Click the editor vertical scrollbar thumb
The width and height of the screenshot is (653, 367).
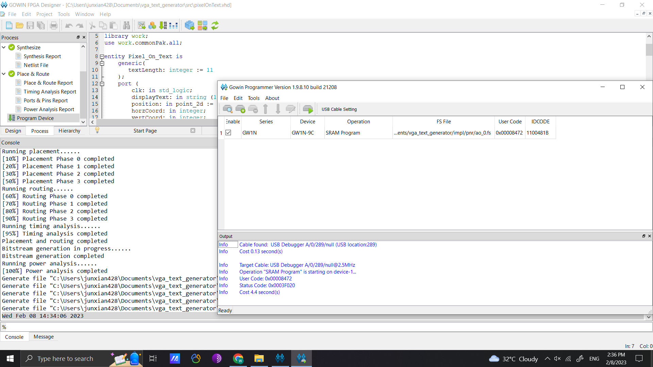[x=649, y=50]
